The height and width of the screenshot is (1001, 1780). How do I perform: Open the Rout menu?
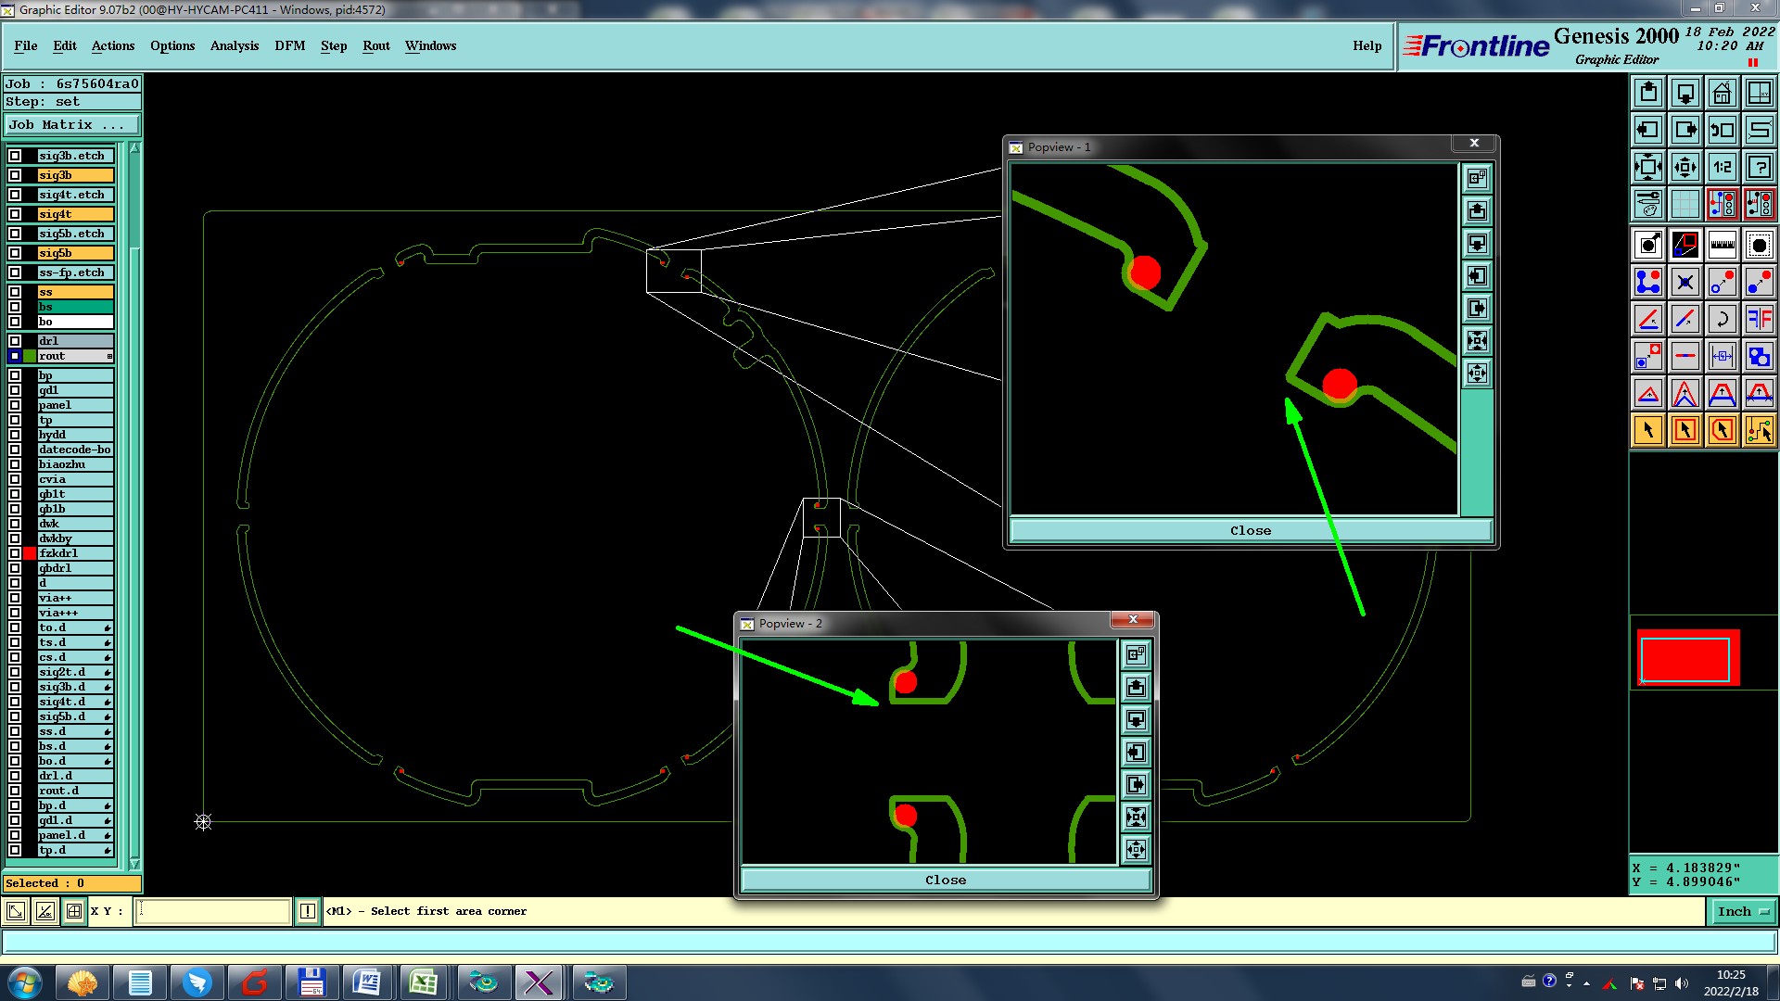coord(376,45)
